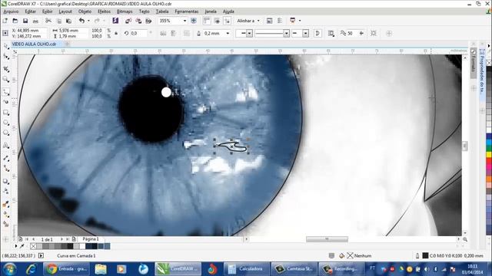Select the Drop Shadow tool in the toolbox

click(6, 181)
